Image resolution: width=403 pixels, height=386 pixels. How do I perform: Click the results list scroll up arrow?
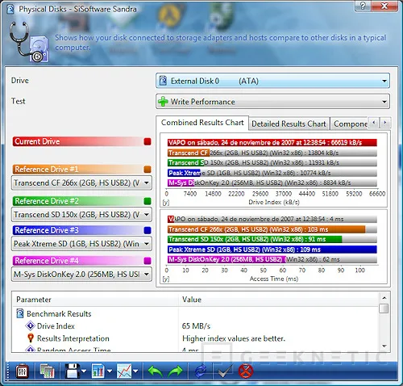pyautogui.click(x=384, y=298)
